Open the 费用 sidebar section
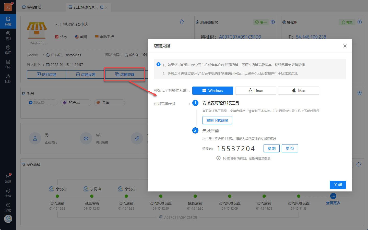 8,50
